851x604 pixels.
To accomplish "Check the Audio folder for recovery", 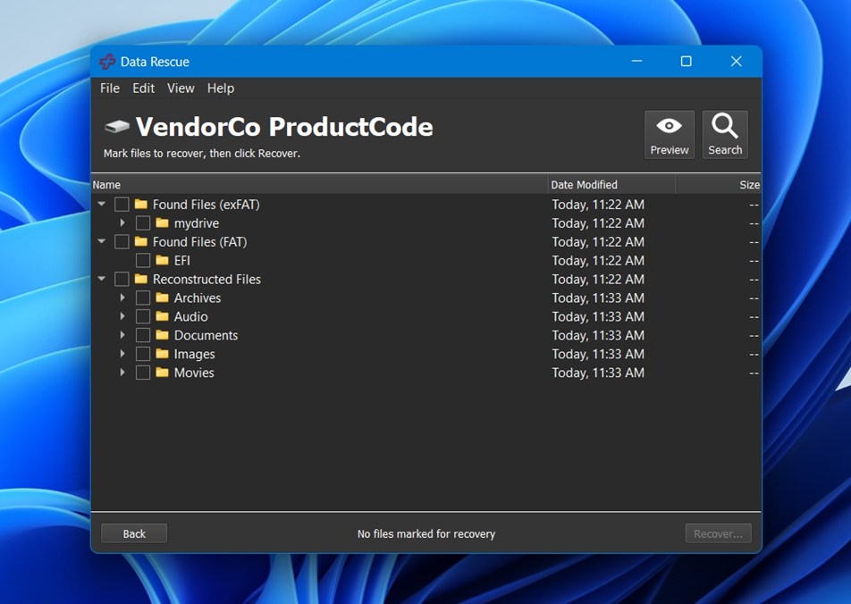I will pyautogui.click(x=143, y=316).
